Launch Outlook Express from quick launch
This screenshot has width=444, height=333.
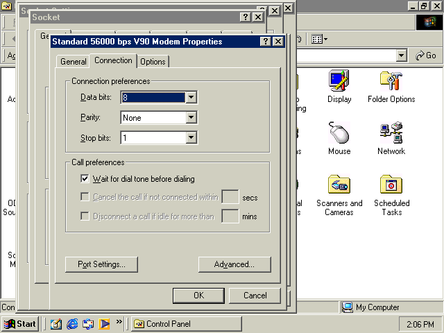coord(88,324)
